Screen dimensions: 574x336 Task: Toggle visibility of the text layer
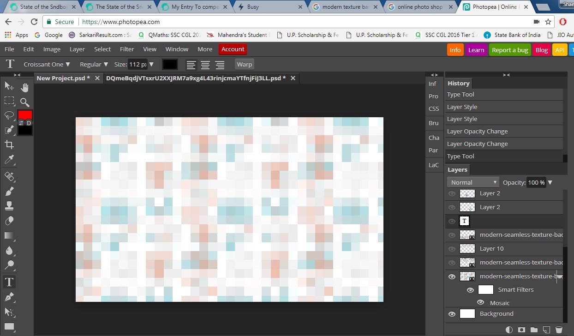point(452,221)
